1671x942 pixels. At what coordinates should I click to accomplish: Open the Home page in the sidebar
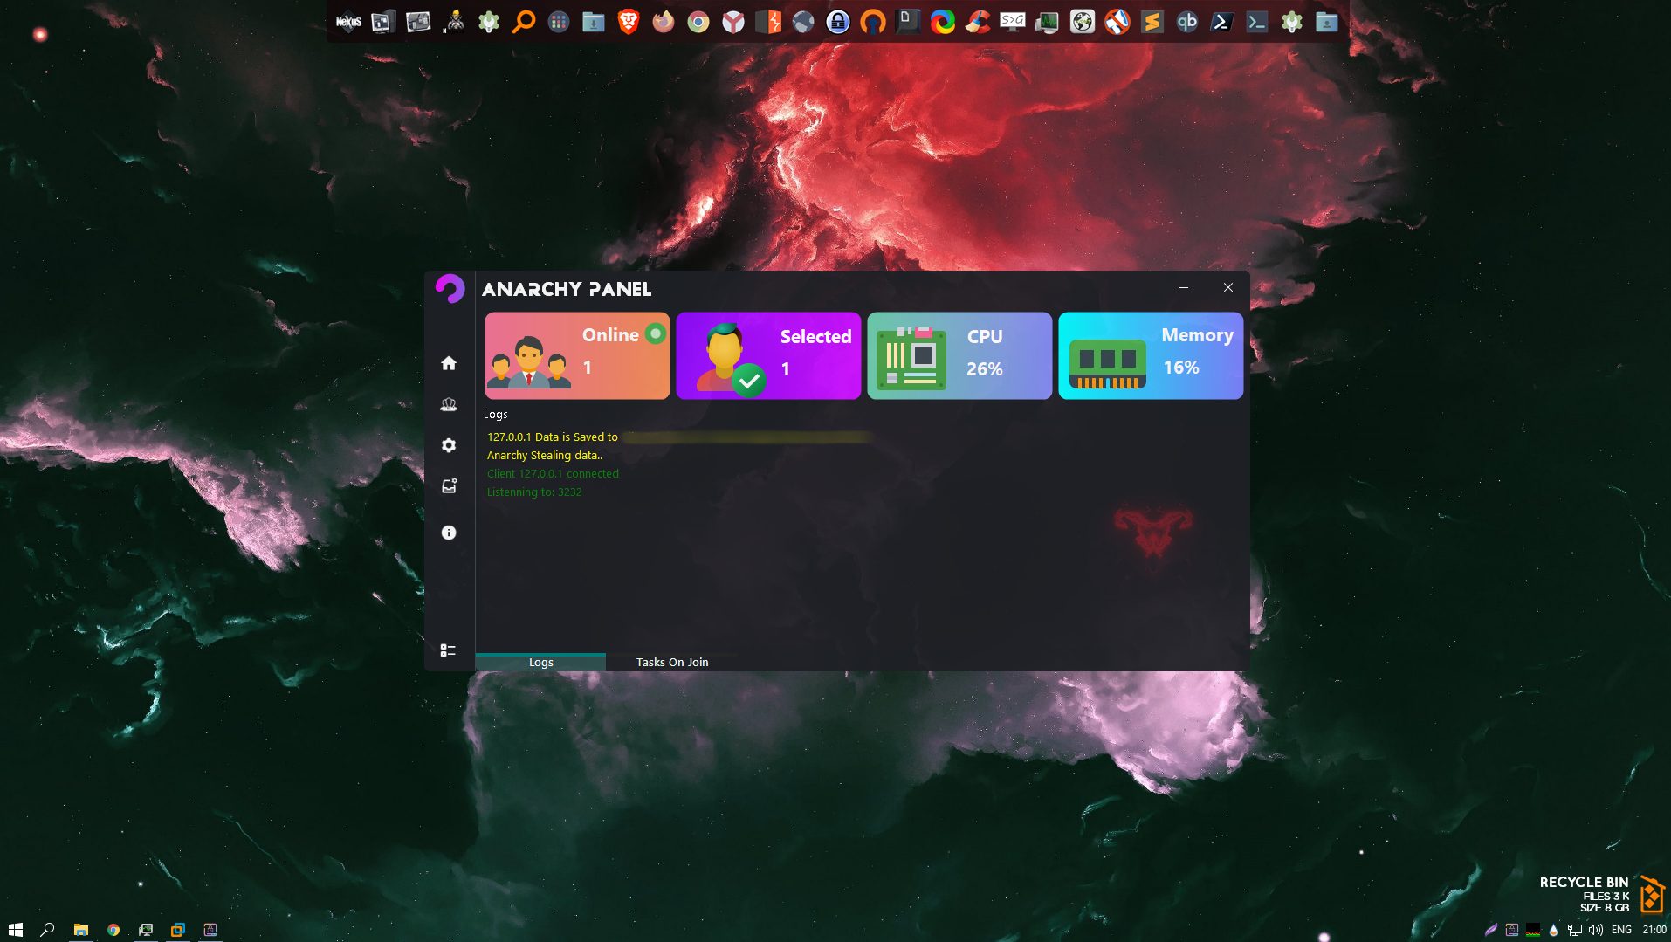[449, 363]
